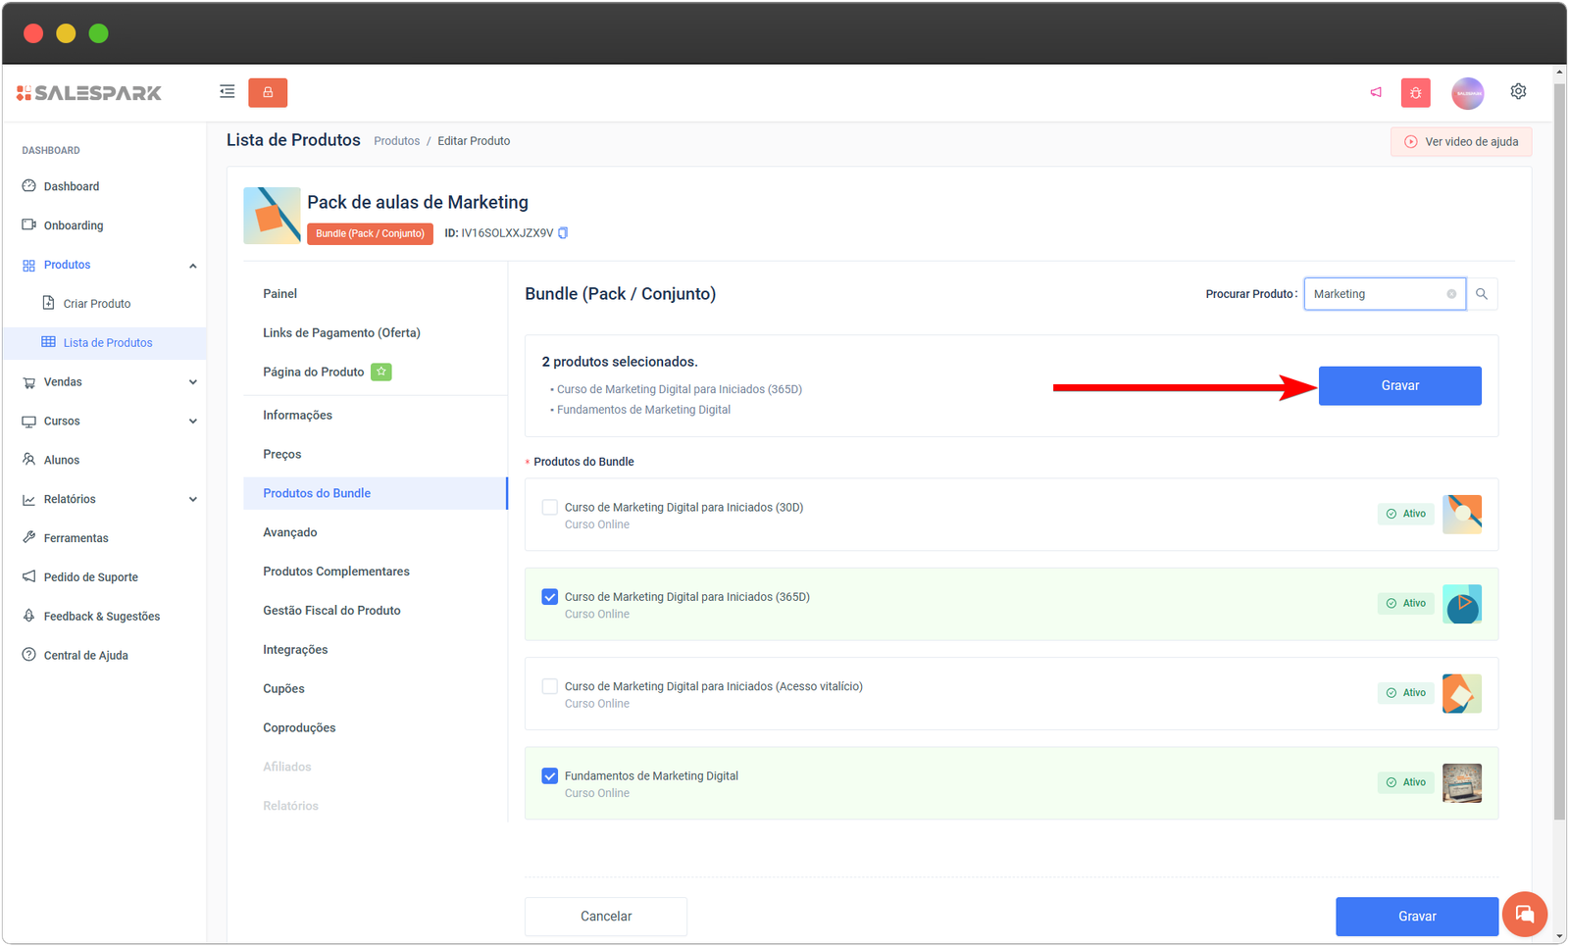The image size is (1569, 946).
Task: Click the red bug report icon
Action: click(x=1415, y=93)
